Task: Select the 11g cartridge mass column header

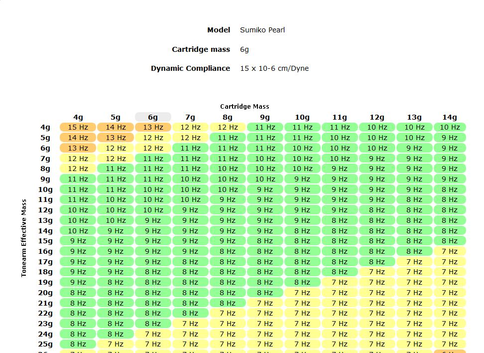Action: pyautogui.click(x=340, y=117)
